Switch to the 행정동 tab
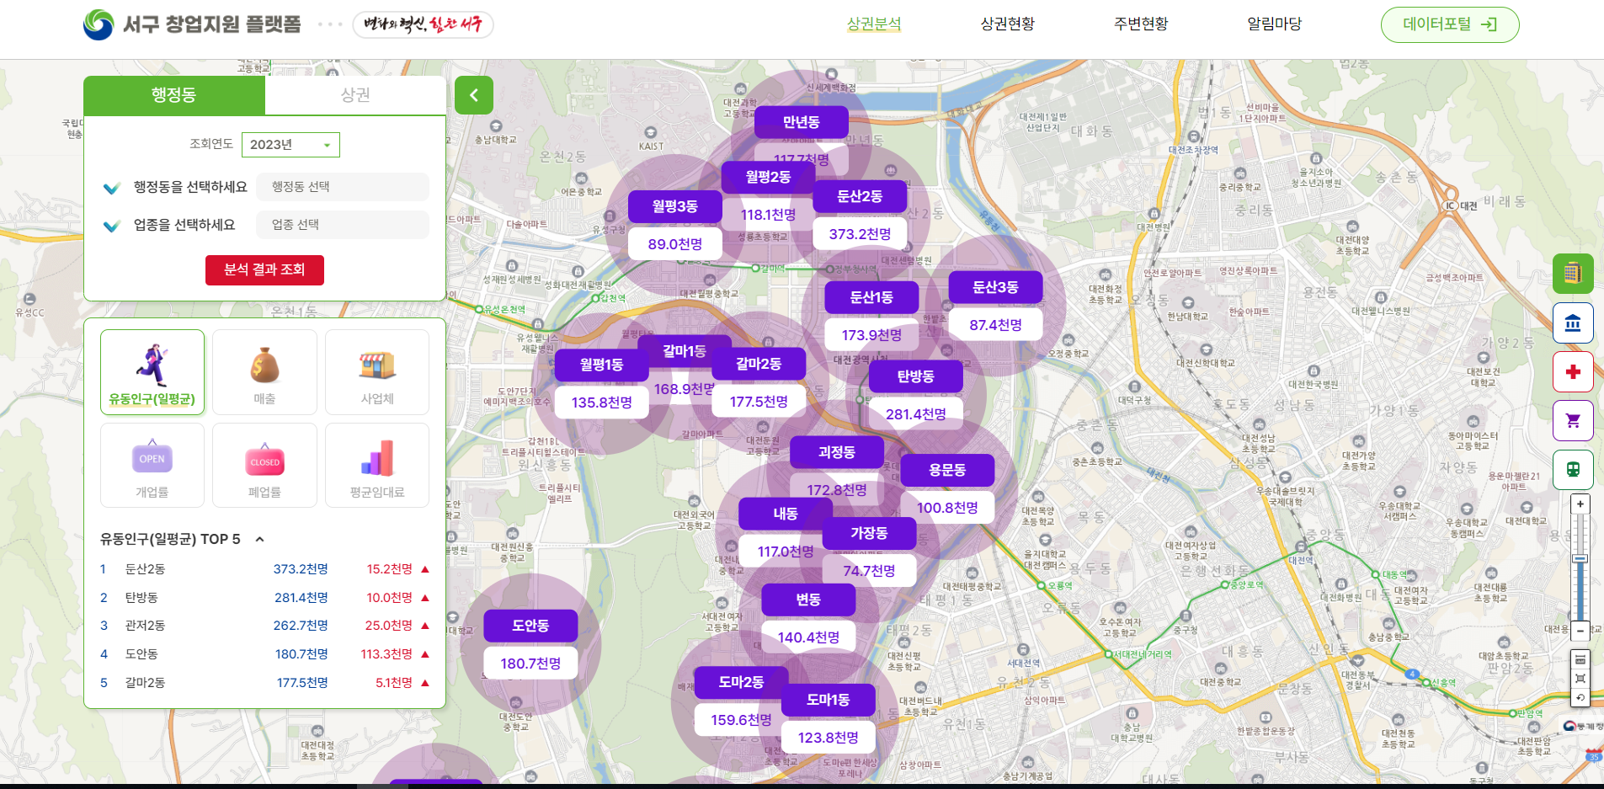This screenshot has width=1604, height=789. coord(174,95)
